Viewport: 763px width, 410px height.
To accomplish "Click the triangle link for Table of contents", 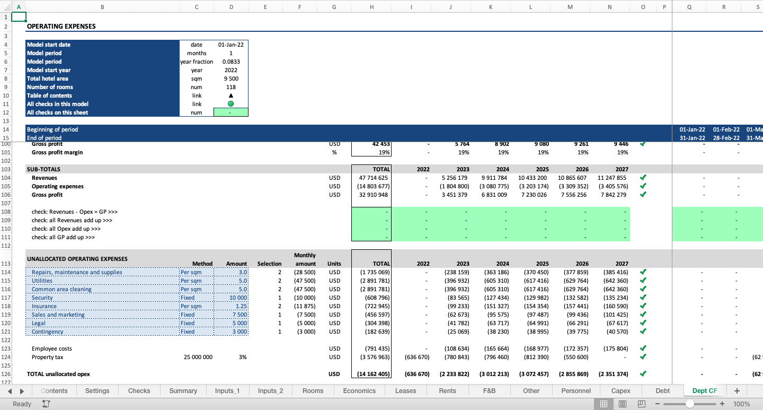I will click(230, 95).
